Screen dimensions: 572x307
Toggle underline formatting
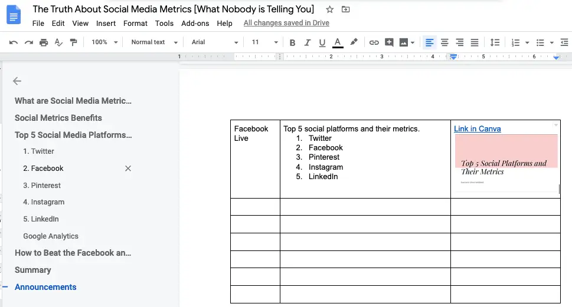(322, 42)
